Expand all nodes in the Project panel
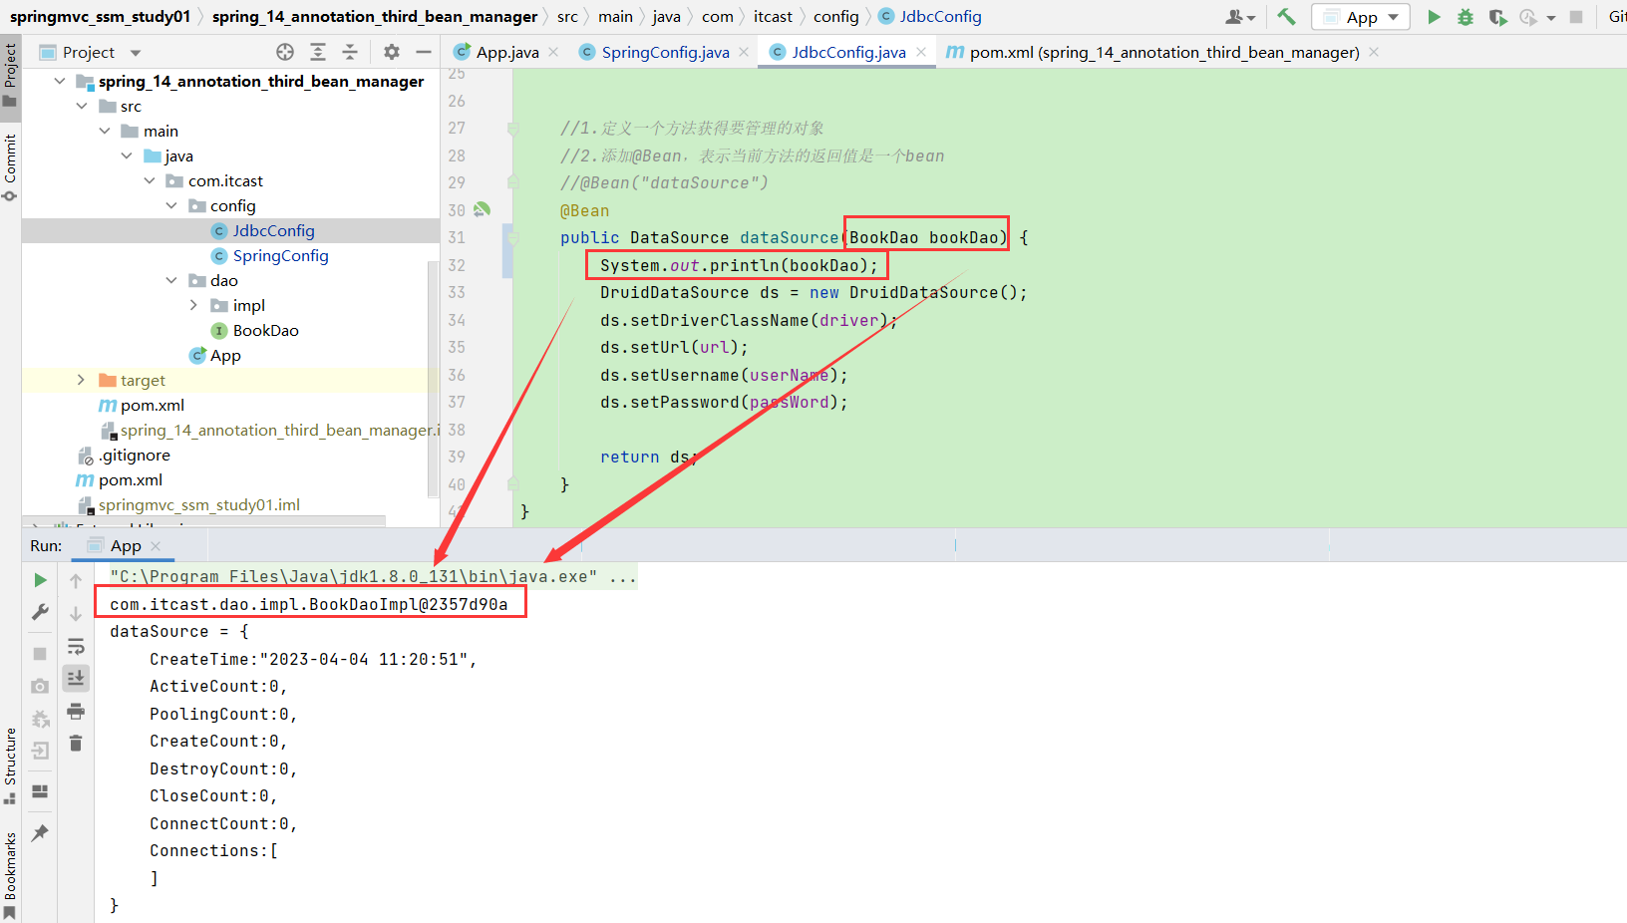 [x=318, y=52]
